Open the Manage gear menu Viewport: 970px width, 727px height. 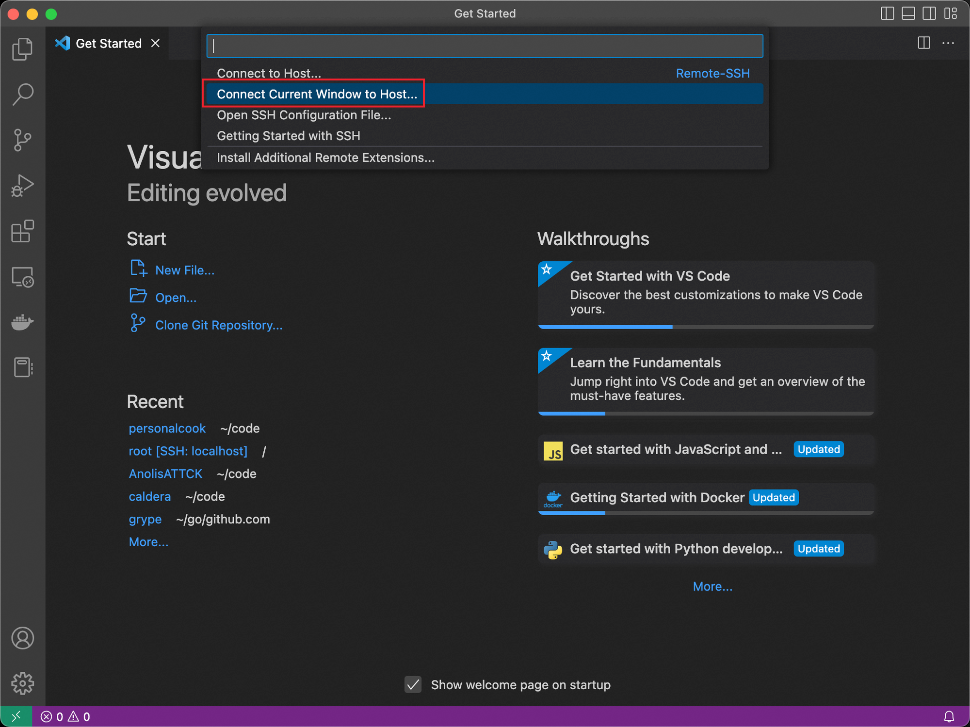coord(22,683)
